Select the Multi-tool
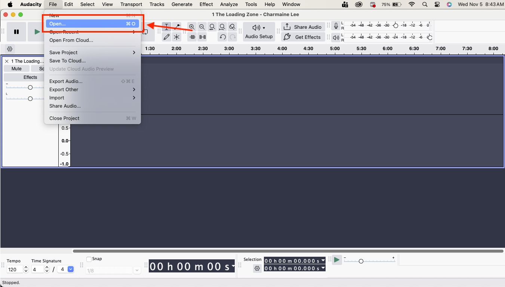The height and width of the screenshot is (287, 505). [x=176, y=37]
